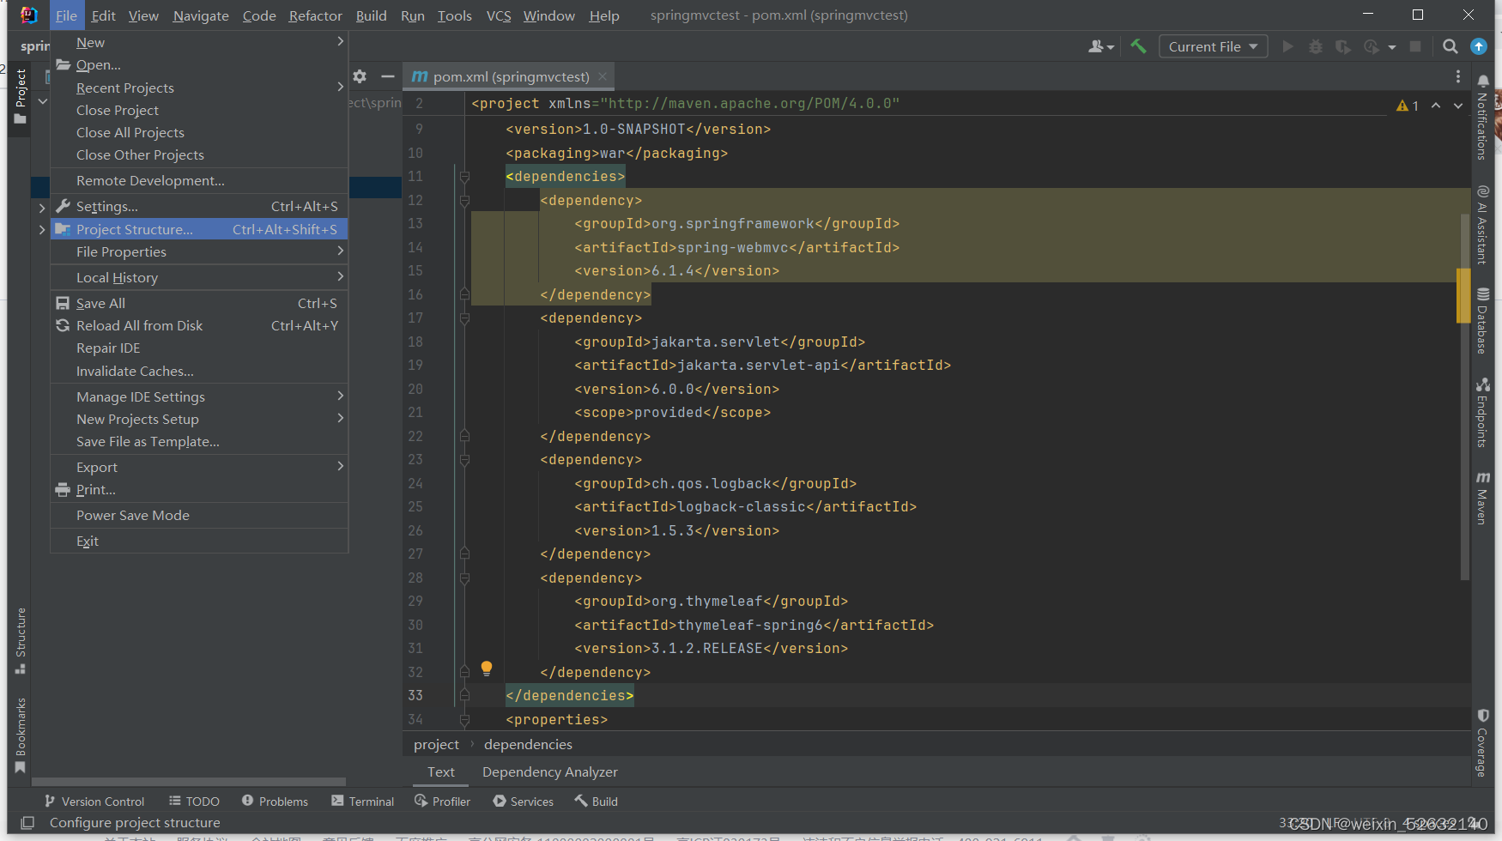This screenshot has width=1502, height=841.
Task: Open Terminal tool window
Action: (363, 801)
